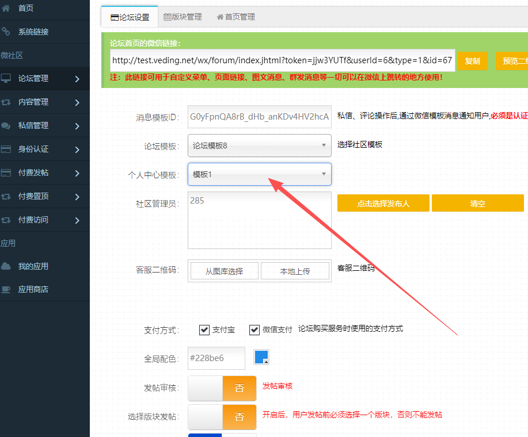Switch to the 版块管理 tab
This screenshot has width=528, height=437.
(183, 17)
